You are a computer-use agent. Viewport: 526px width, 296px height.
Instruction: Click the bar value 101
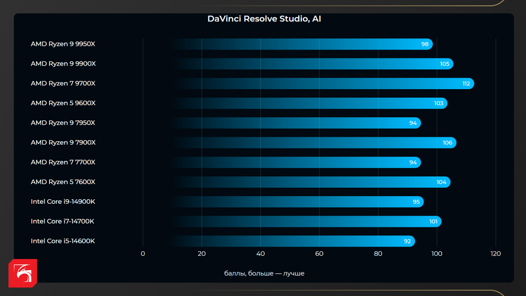click(433, 222)
